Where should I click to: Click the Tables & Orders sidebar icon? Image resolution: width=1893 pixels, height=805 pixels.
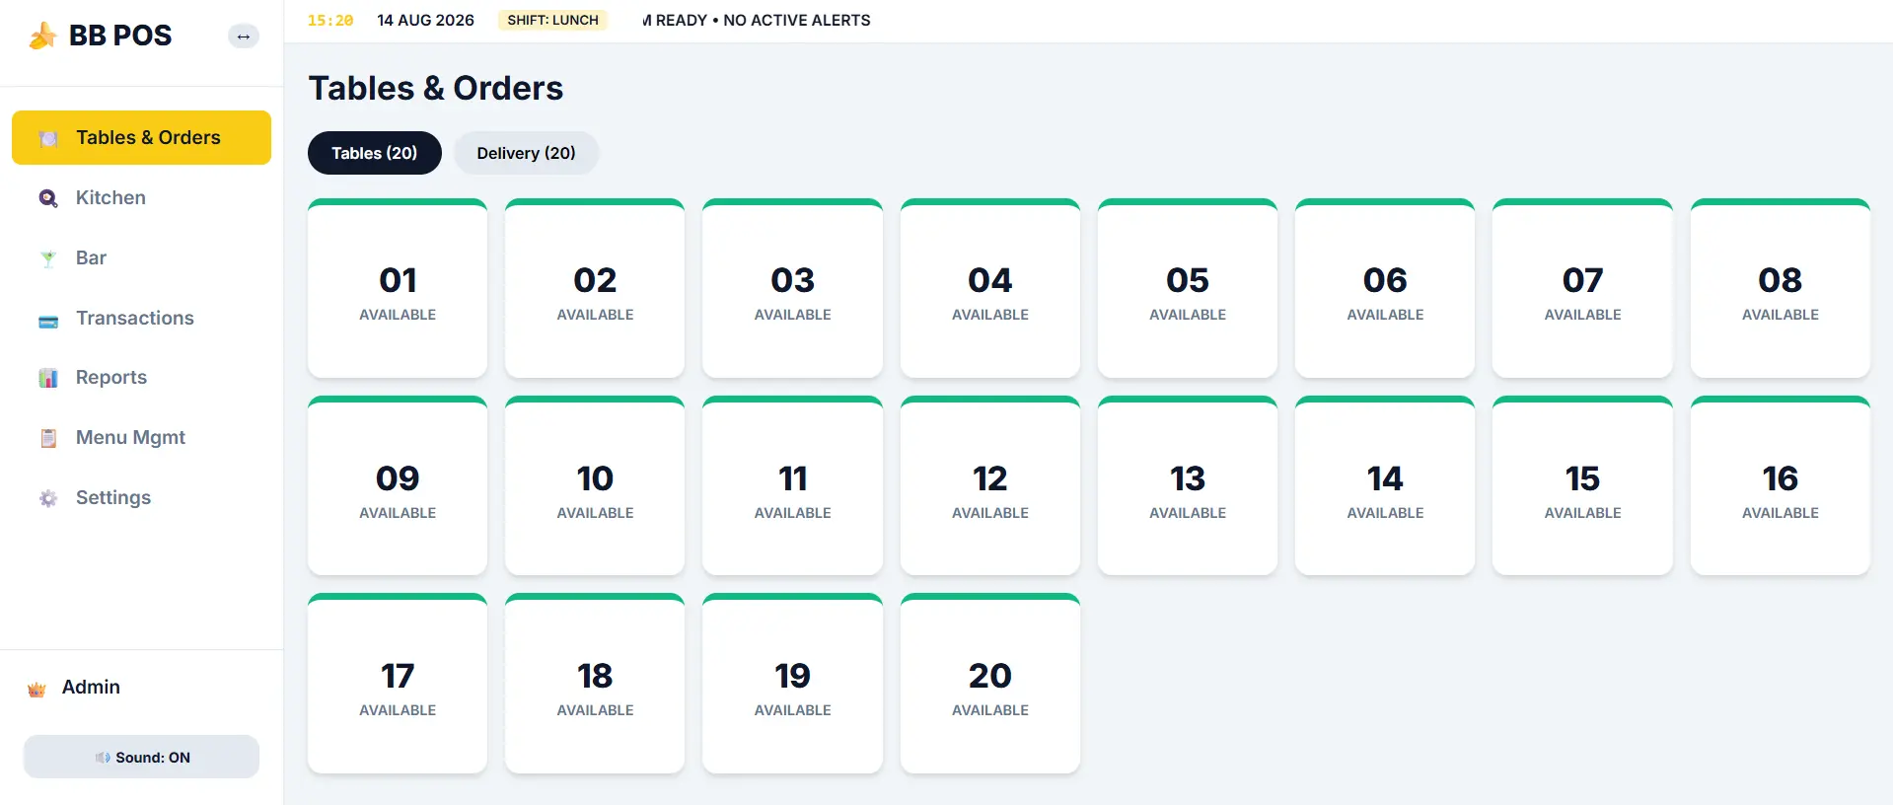(x=48, y=138)
